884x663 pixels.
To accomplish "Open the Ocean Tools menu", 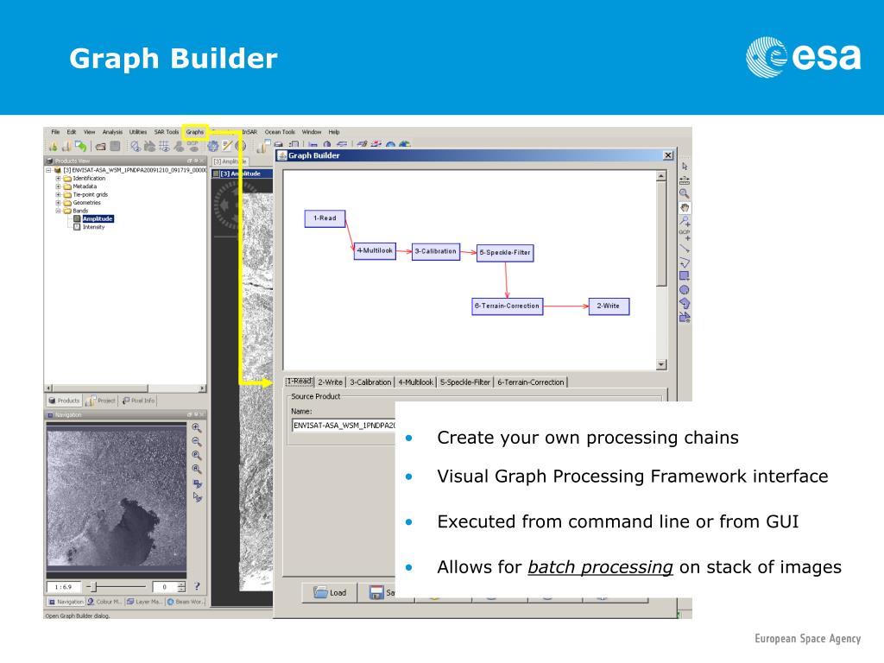I will [280, 132].
